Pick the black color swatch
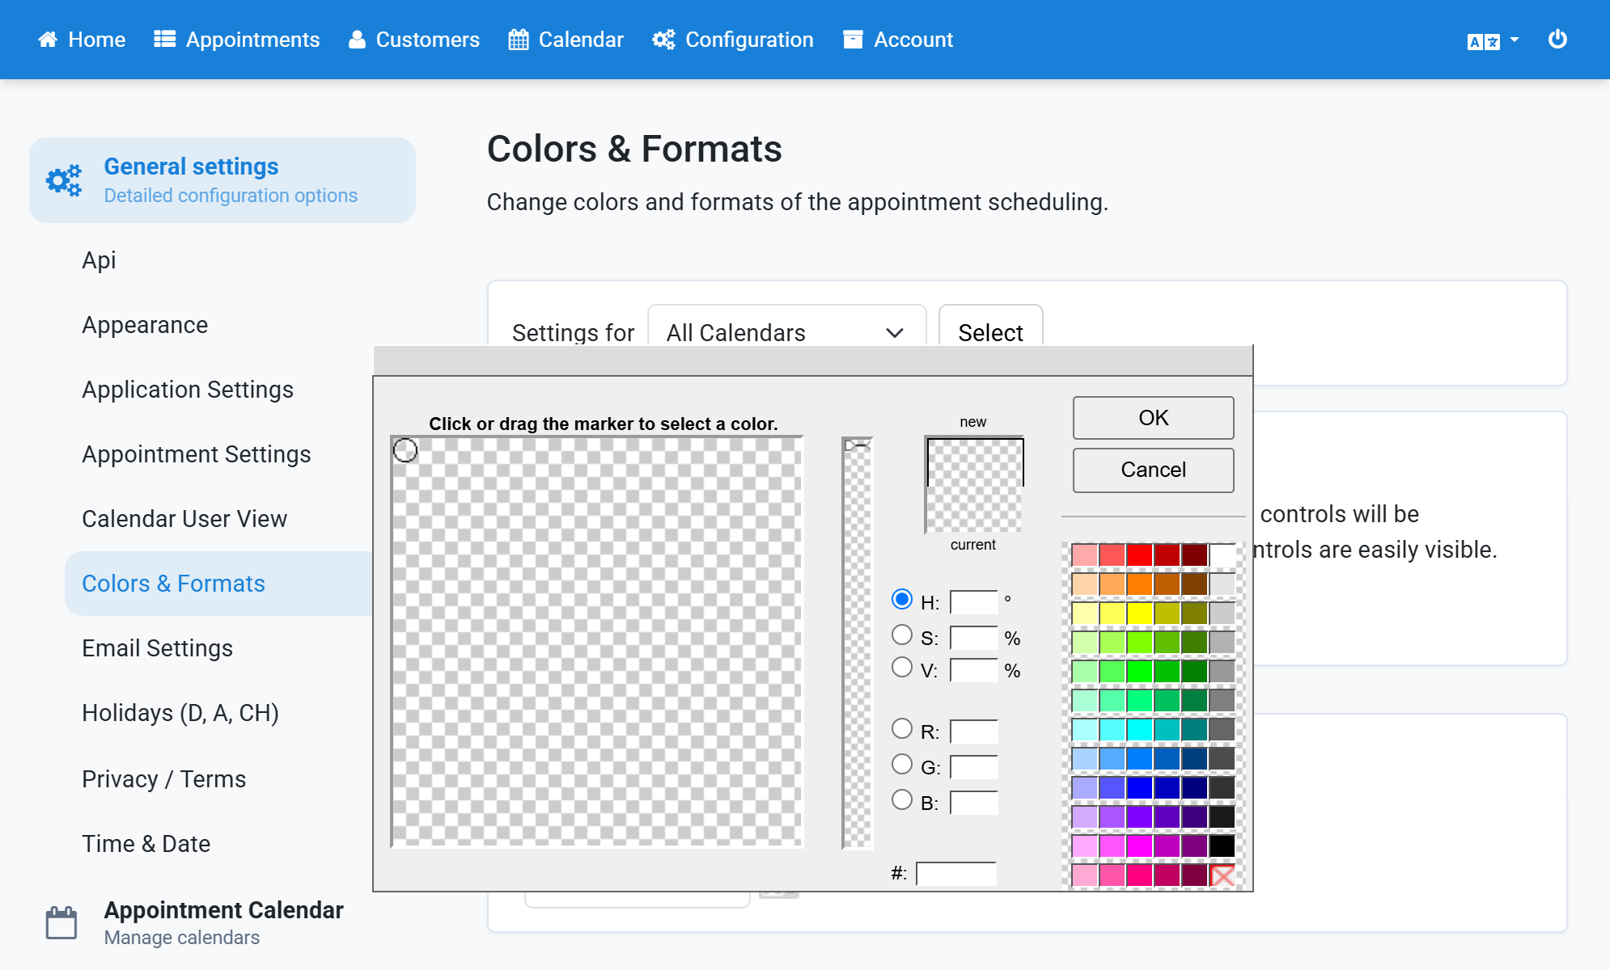 tap(1222, 846)
